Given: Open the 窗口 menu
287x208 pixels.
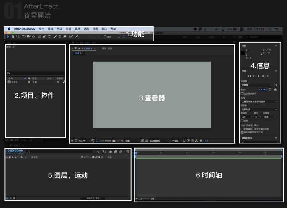Looking at the screenshot, I should coord(104,29).
